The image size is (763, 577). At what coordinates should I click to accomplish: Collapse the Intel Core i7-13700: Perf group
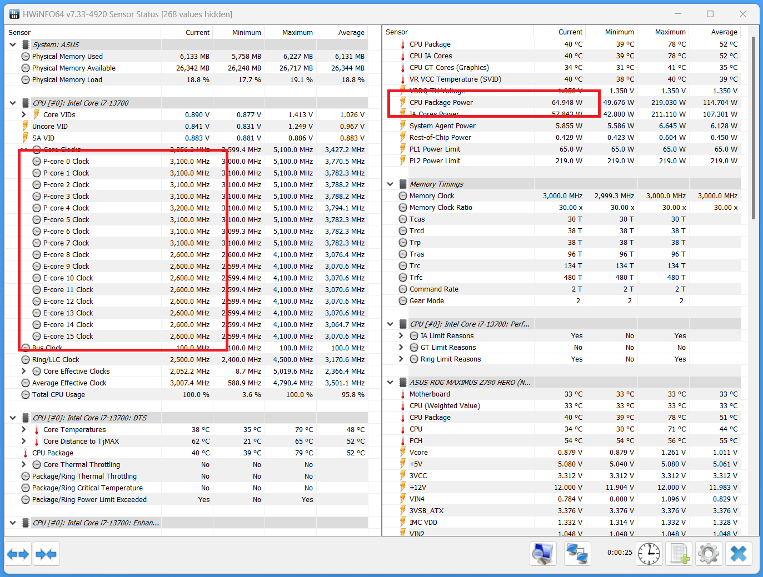click(390, 324)
